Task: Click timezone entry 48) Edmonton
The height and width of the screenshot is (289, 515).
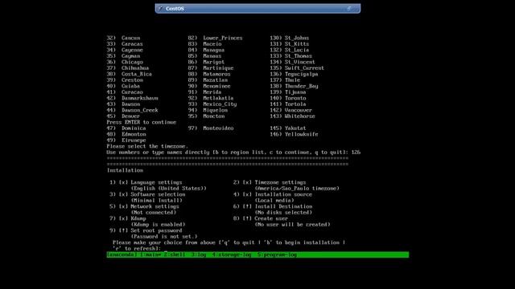Action: [x=126, y=134]
